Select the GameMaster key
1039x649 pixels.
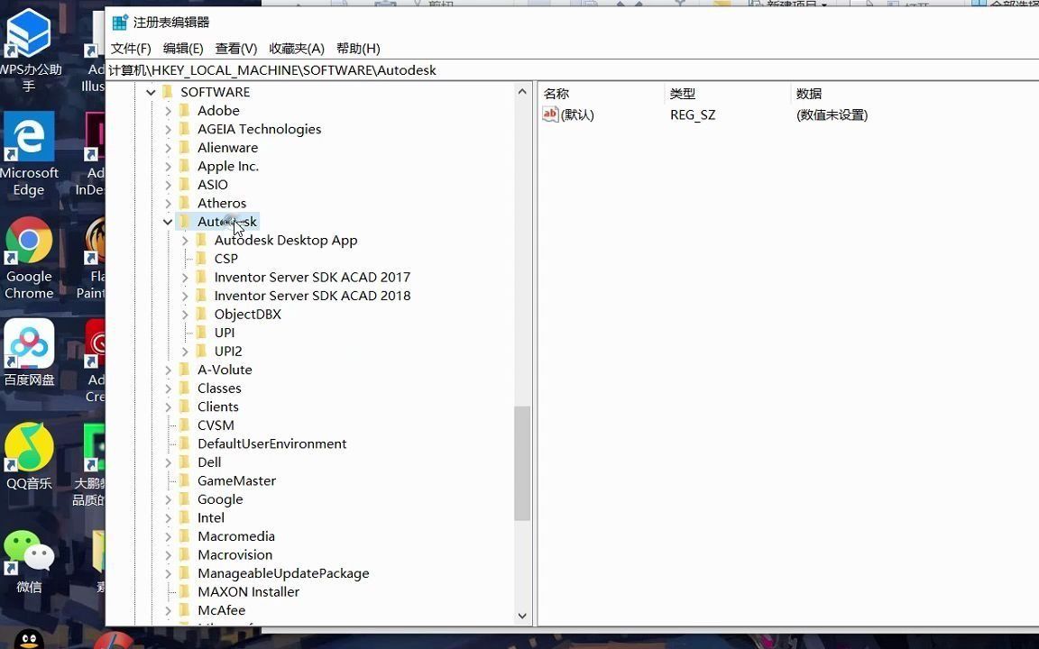click(236, 481)
